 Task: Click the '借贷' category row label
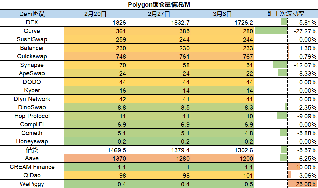tap(32, 150)
